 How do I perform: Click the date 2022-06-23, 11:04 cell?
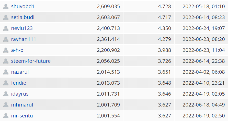pos(203,50)
